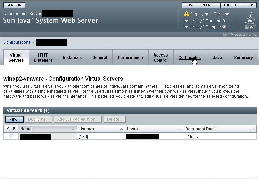Click the Deployment Pending warning icon
The width and height of the screenshot is (259, 179).
[x=186, y=14]
